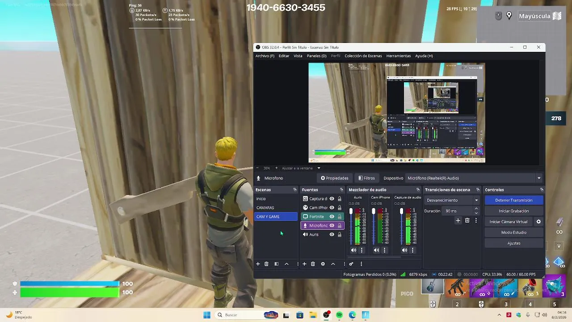Click Detener Transmisión button
572x322 pixels.
pyautogui.click(x=513, y=200)
